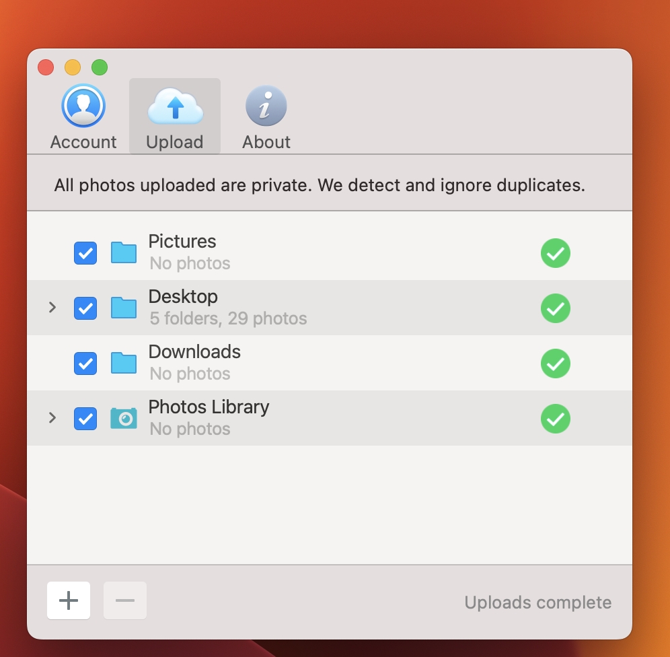Click the Desktop folder icon
The width and height of the screenshot is (670, 657).
[x=123, y=308]
